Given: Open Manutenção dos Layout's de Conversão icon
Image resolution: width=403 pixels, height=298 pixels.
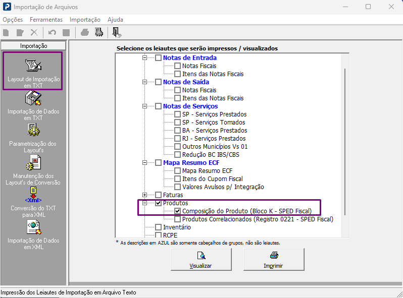Looking at the screenshot, I should tap(33, 163).
